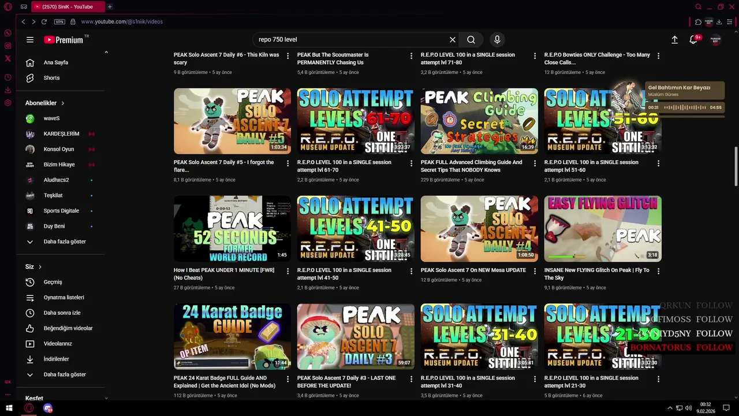
Task: Open WhatsApp in the Opera sidebar
Action: pos(8,33)
